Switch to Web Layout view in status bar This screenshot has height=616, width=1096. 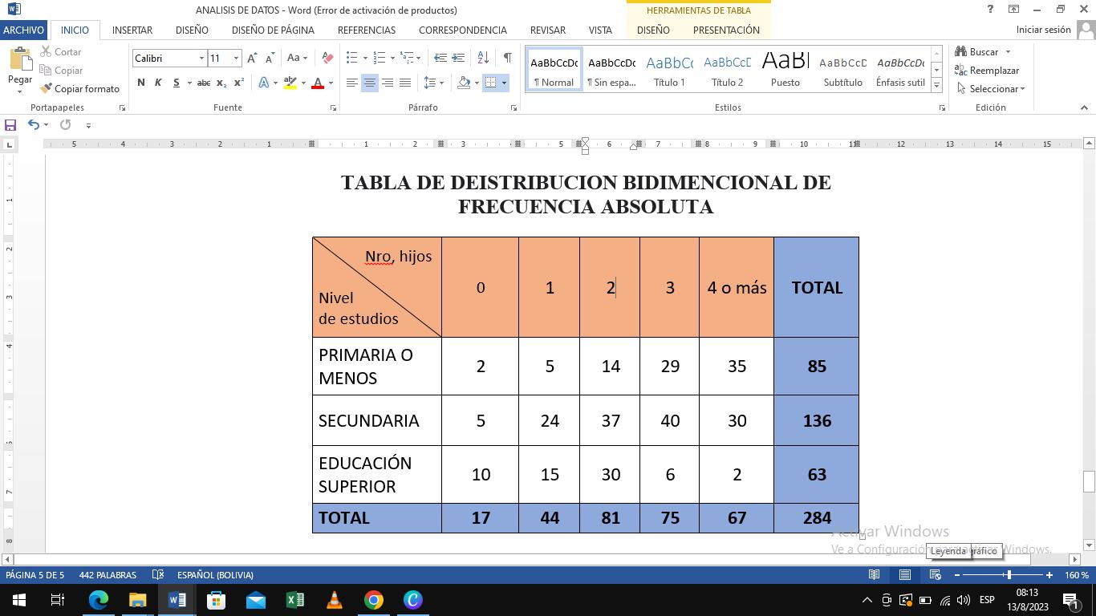[936, 575]
